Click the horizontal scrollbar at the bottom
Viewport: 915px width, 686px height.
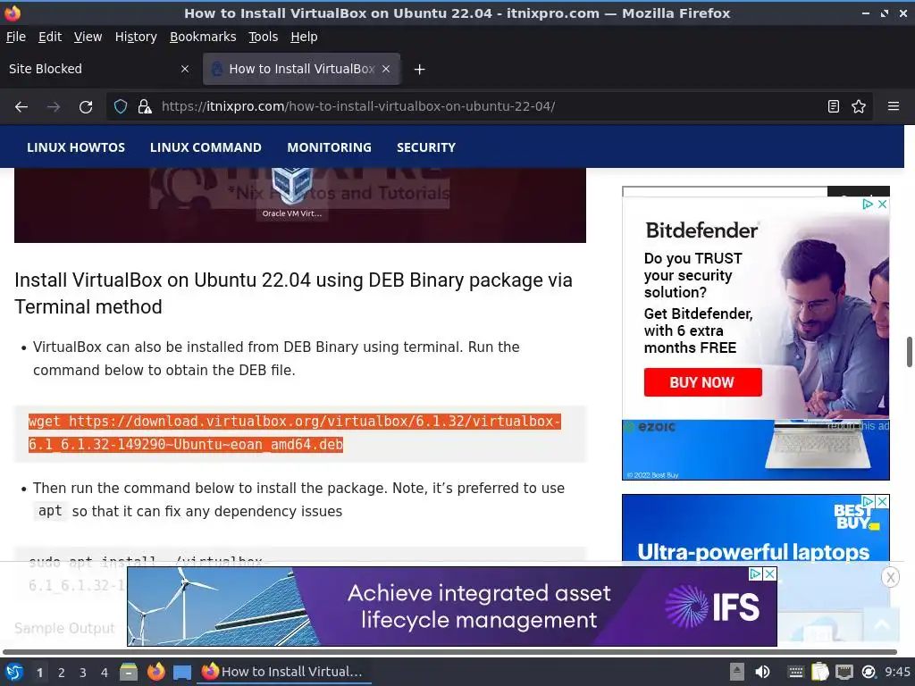pyautogui.click(x=449, y=652)
